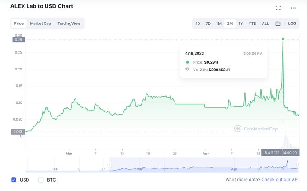Click the $0.2911 price in tooltip
The width and height of the screenshot is (307, 191).
[211, 62]
